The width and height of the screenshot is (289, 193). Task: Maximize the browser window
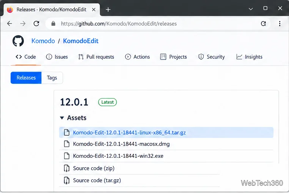pos(265,8)
